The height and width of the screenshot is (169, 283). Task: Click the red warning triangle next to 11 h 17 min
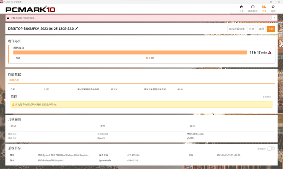(x=269, y=52)
